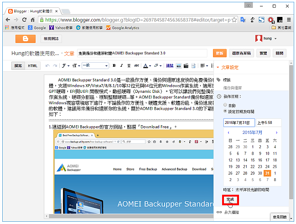Screen dimensions: 296x224
Task: Click the orange Update button
Action: [219, 53]
